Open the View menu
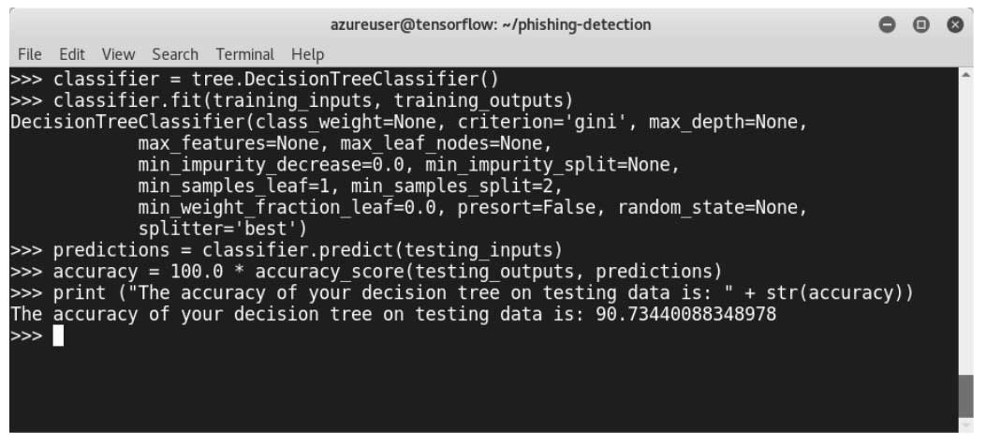This screenshot has width=986, height=446. [118, 54]
